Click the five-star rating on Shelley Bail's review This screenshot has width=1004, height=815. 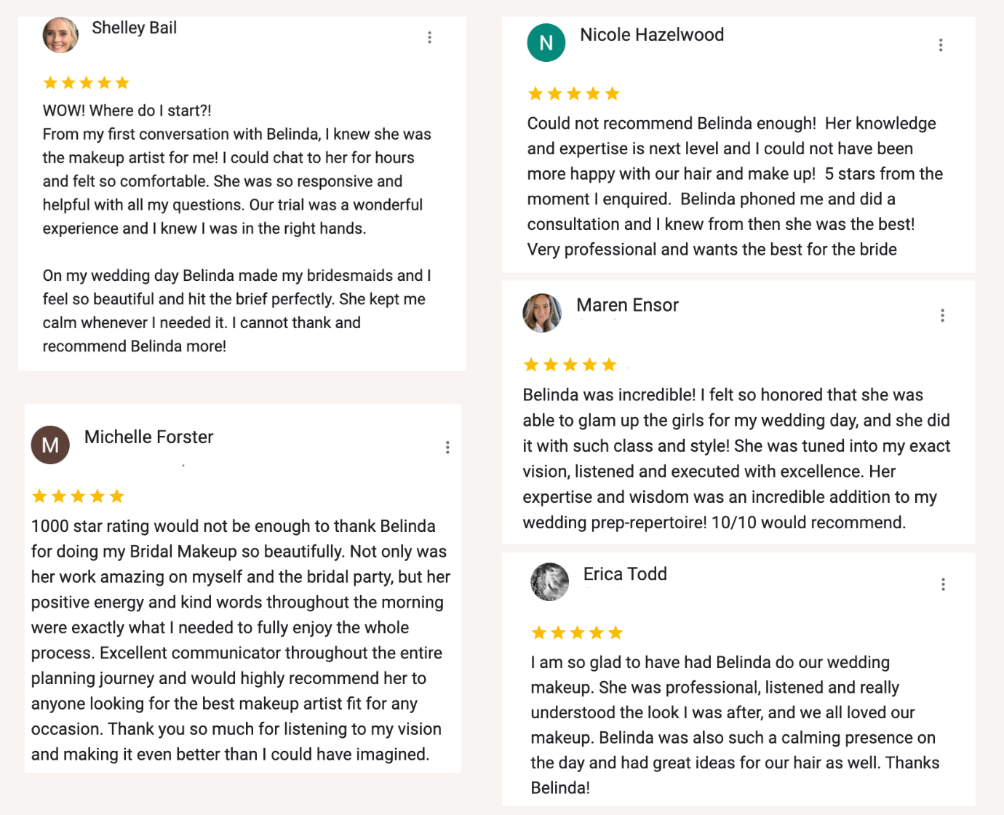coord(86,83)
